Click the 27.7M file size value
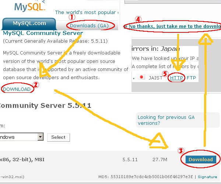221x184 pixels. 160,160
